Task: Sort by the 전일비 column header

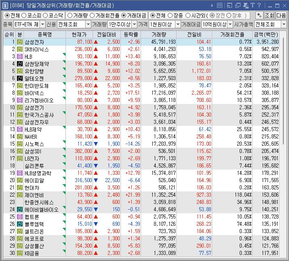Action: click(x=194, y=34)
